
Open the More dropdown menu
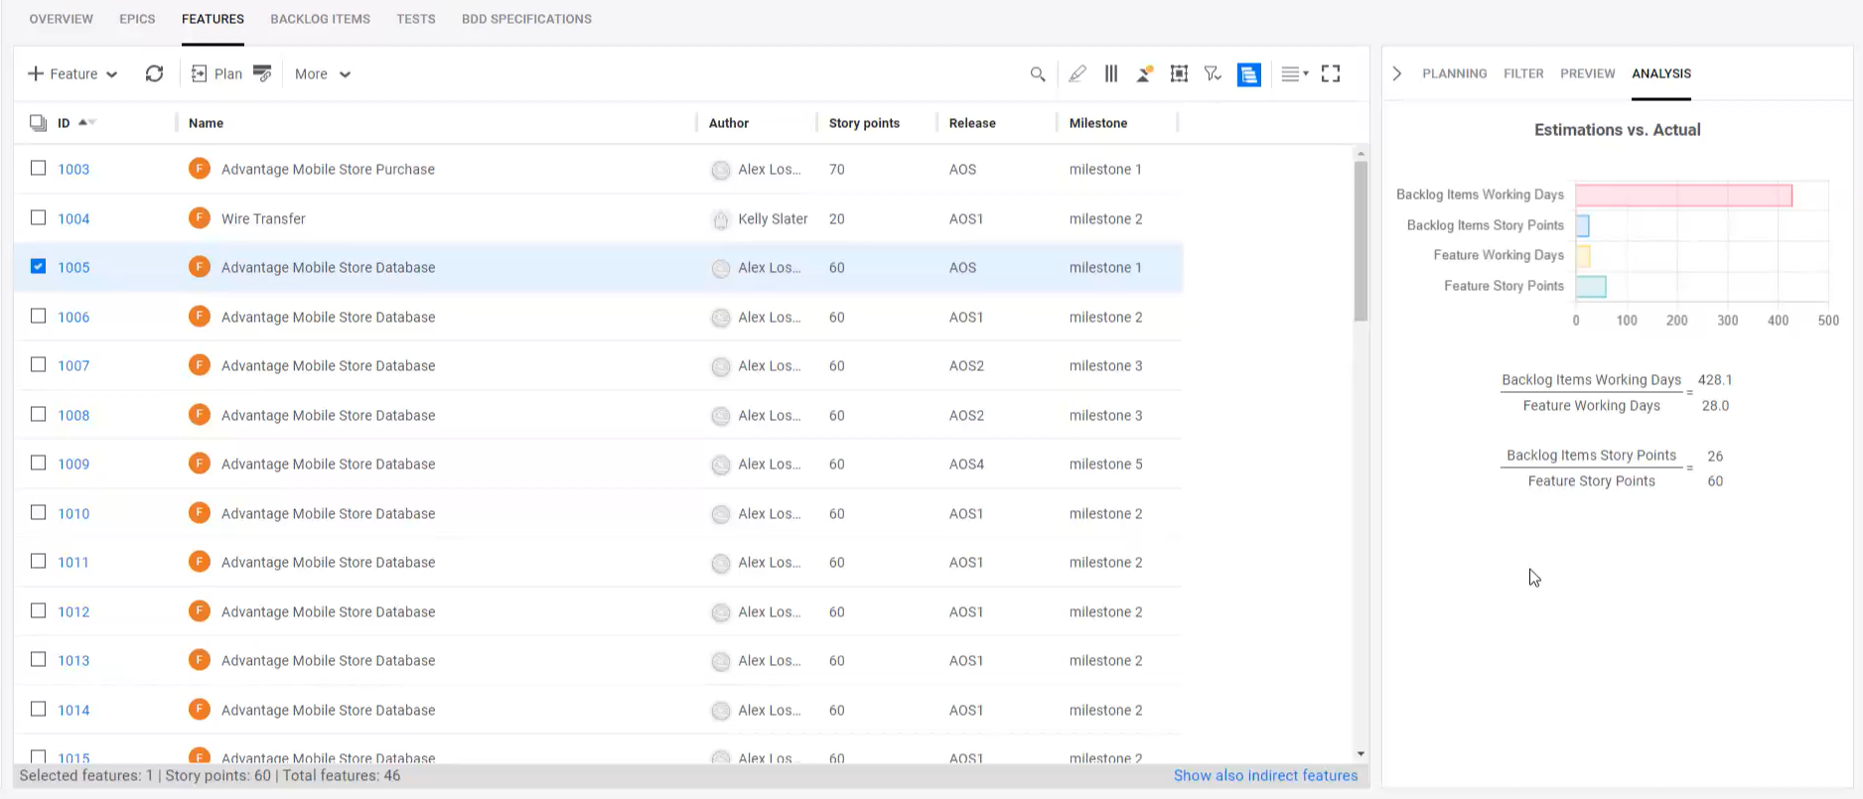click(323, 74)
